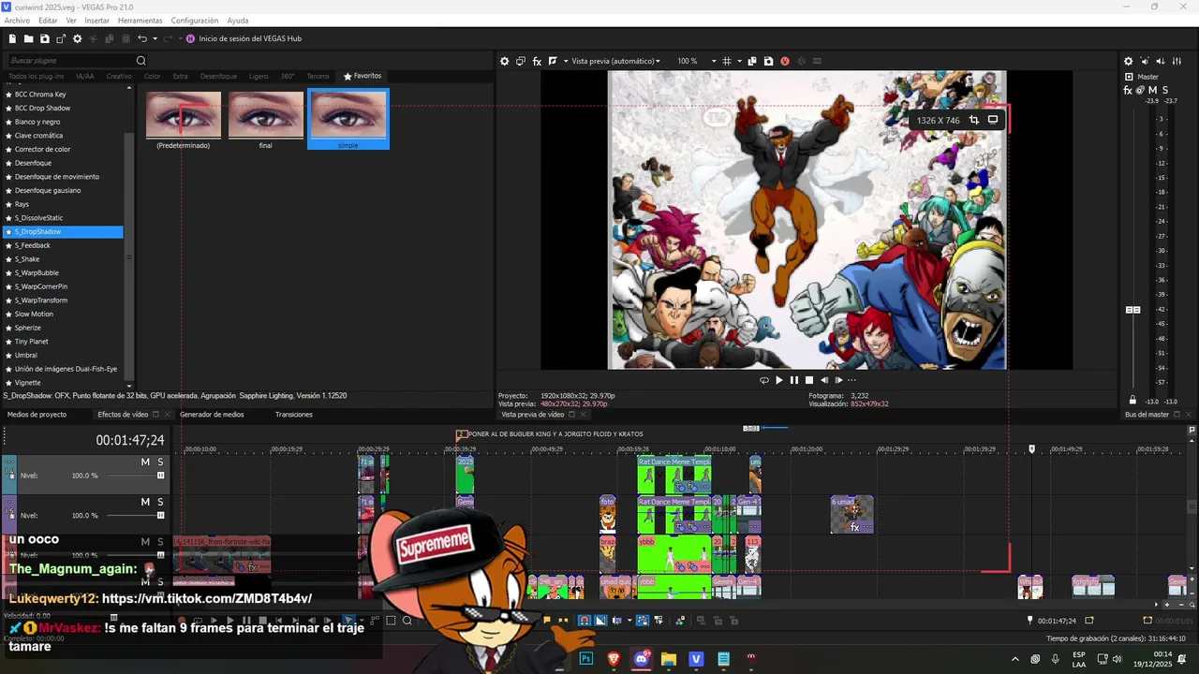Open the Herramientas menu
The image size is (1199, 674).
tap(140, 20)
